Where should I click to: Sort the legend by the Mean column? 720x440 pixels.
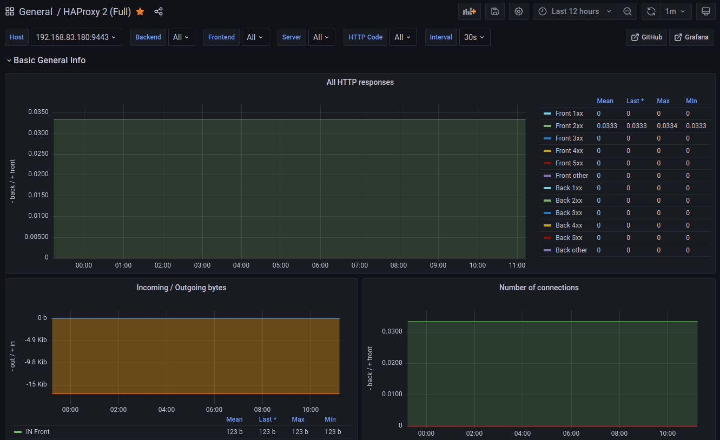605,101
